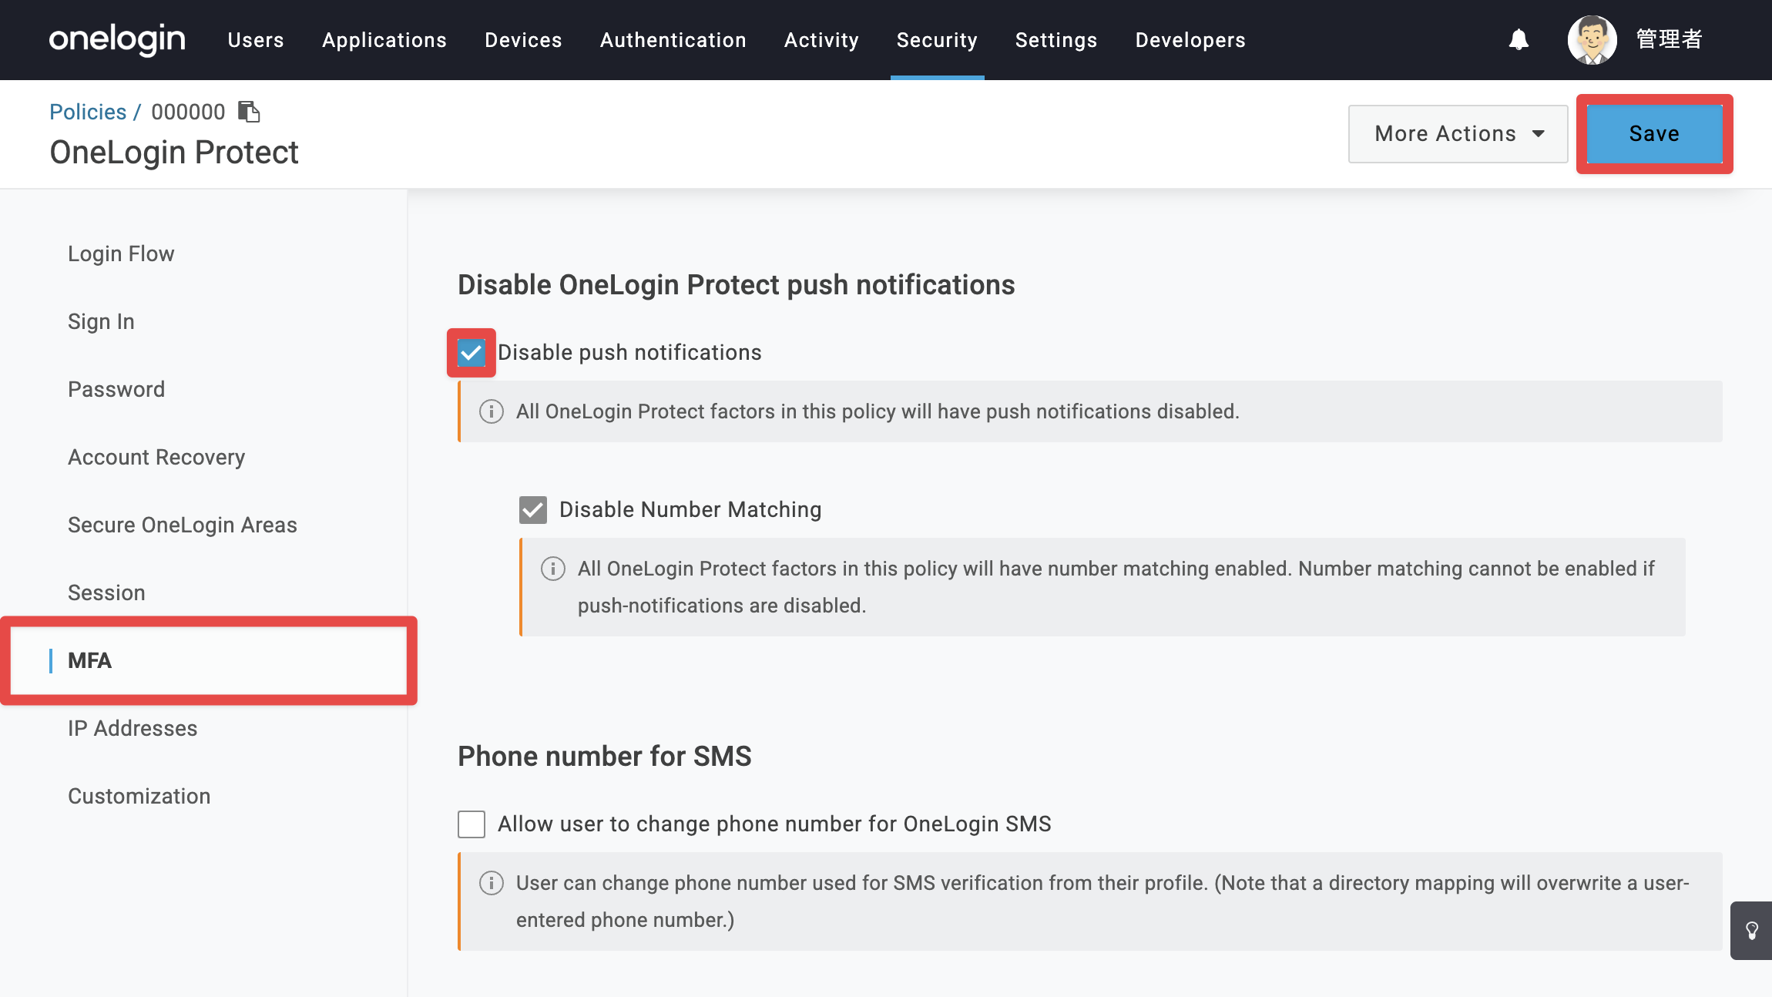Click the Disable push notifications label
The width and height of the screenshot is (1772, 997).
click(629, 353)
